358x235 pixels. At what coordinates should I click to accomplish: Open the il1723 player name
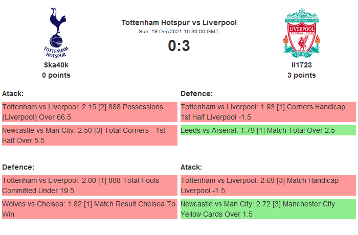(302, 65)
